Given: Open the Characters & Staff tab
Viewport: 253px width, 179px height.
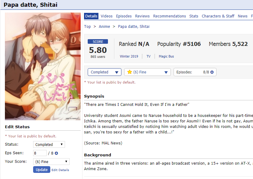Looking at the screenshot, I should 218,16.
